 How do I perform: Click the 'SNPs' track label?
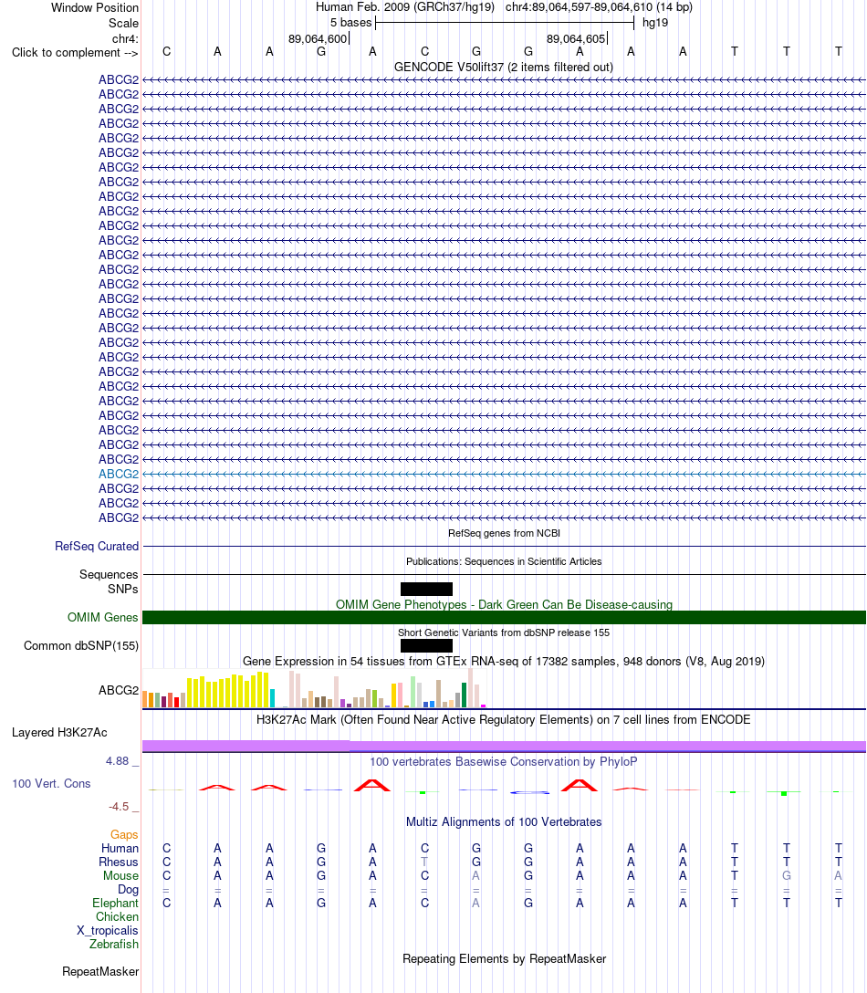123,589
